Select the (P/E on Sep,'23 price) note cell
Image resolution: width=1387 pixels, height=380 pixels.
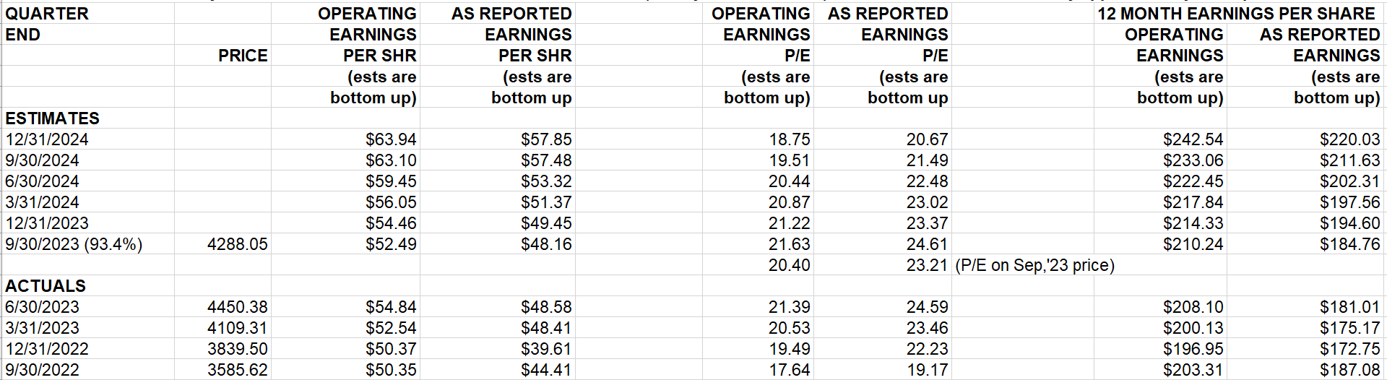tap(1034, 265)
